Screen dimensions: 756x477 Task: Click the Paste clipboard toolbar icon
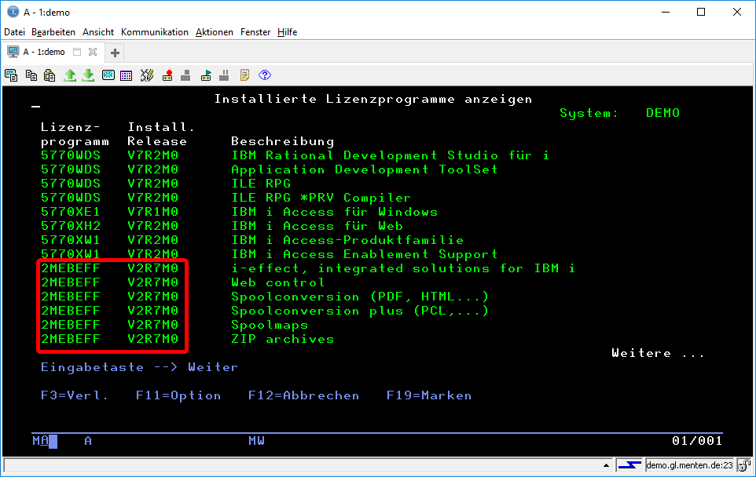click(50, 75)
